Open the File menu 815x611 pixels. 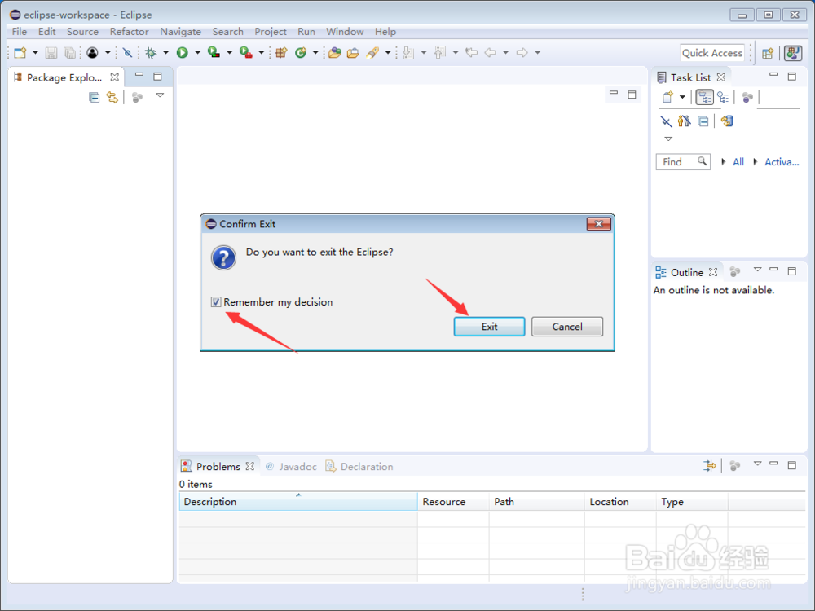[x=20, y=32]
